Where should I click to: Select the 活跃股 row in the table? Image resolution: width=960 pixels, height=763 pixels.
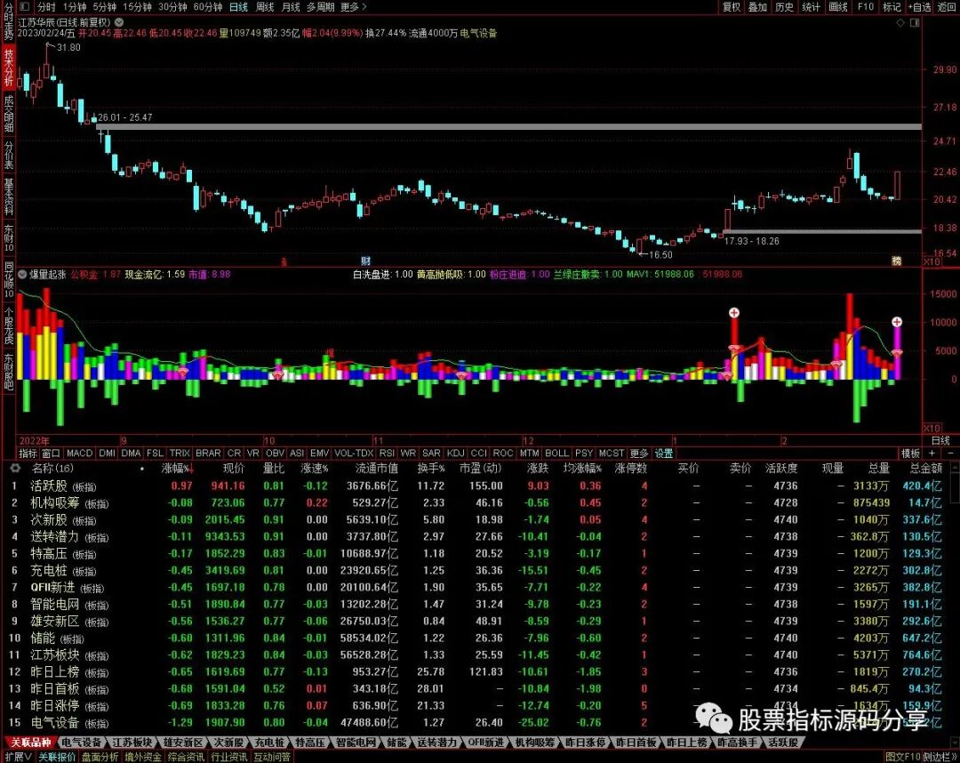477,486
